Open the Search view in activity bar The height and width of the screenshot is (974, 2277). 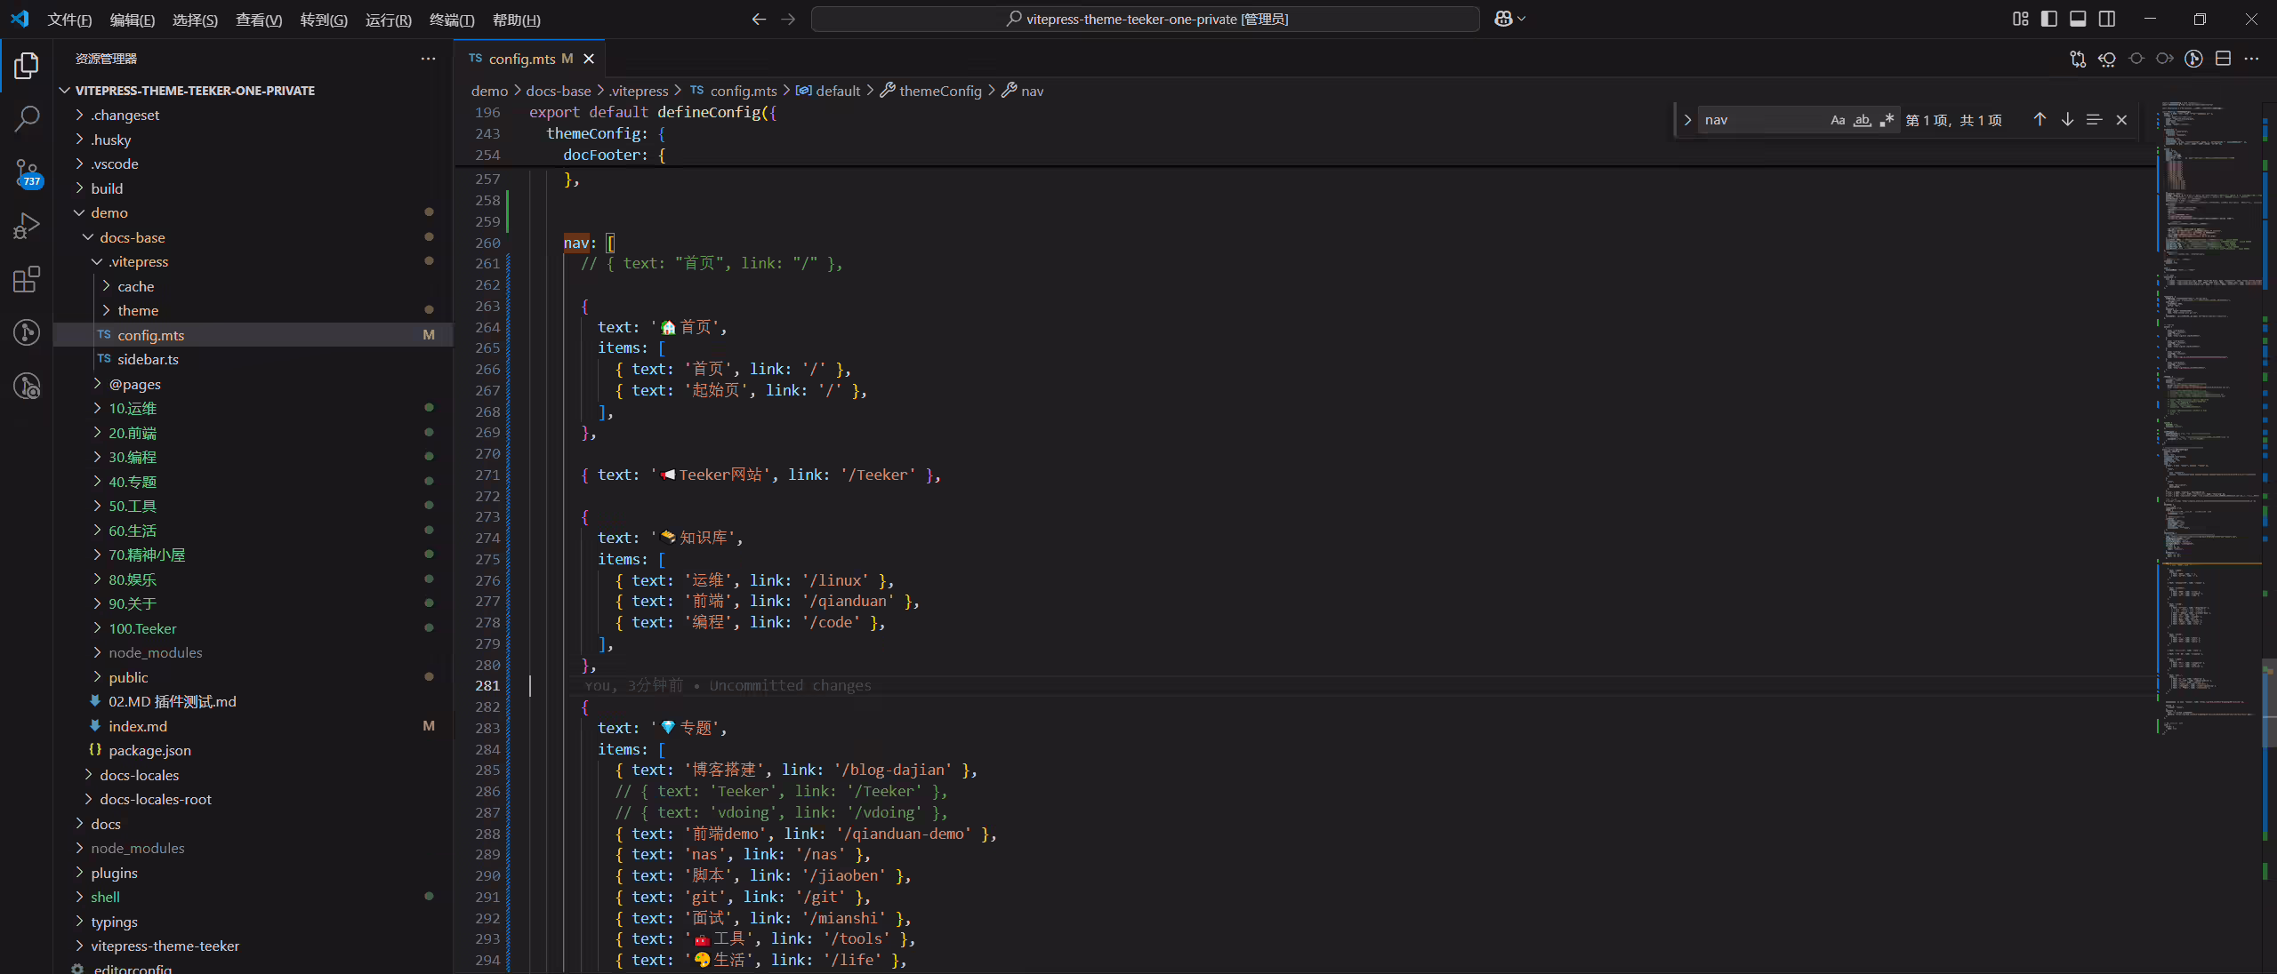27,118
